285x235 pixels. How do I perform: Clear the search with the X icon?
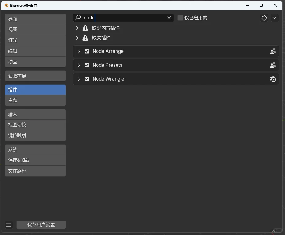click(x=169, y=18)
